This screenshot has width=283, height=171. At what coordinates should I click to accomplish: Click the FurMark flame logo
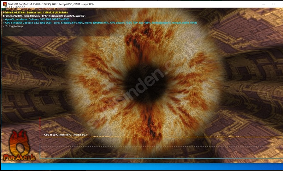coord(19,145)
